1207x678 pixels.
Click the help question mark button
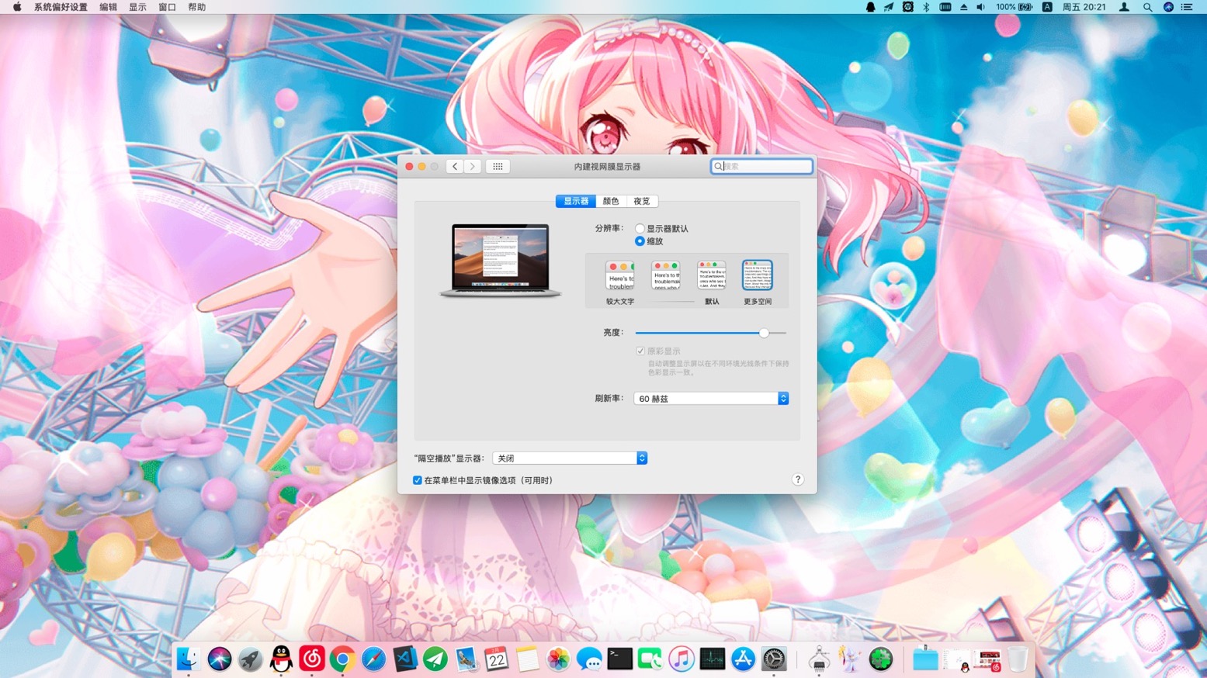[x=797, y=479]
